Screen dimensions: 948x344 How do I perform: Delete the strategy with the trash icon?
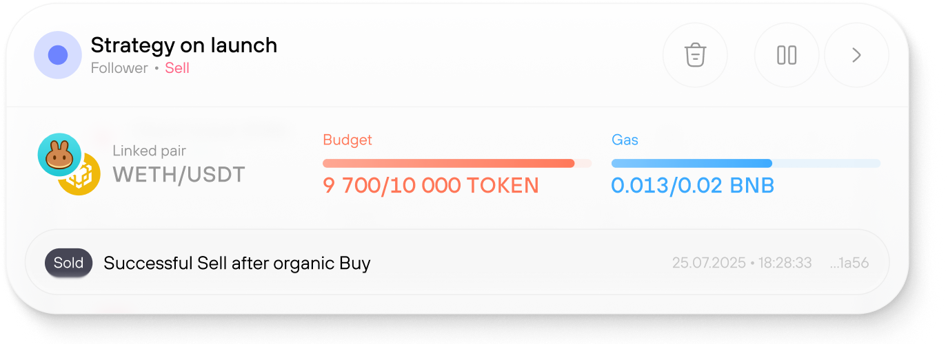(695, 55)
